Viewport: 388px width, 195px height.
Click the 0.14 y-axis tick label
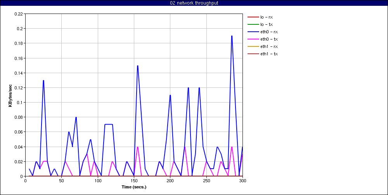19,73
